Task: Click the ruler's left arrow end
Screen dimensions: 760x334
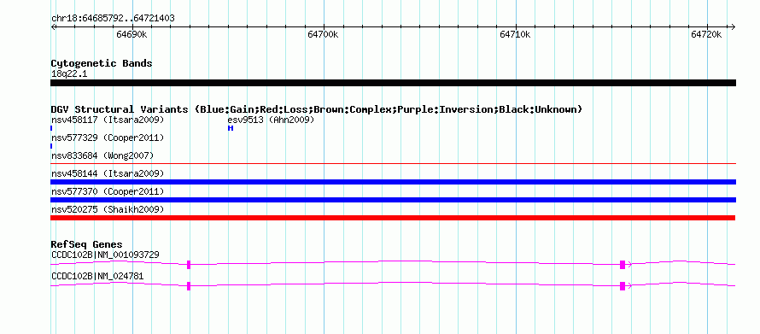Action: [53, 26]
